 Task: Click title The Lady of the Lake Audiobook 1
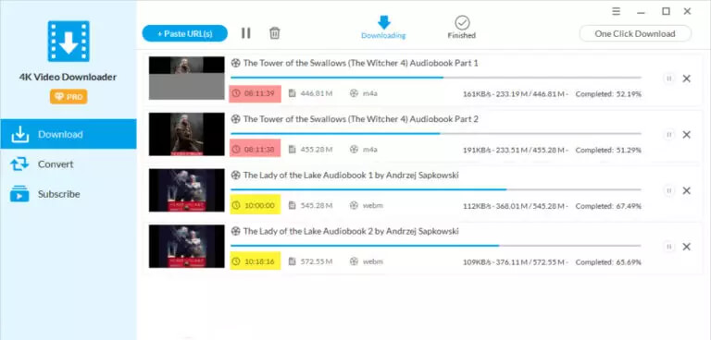click(351, 176)
